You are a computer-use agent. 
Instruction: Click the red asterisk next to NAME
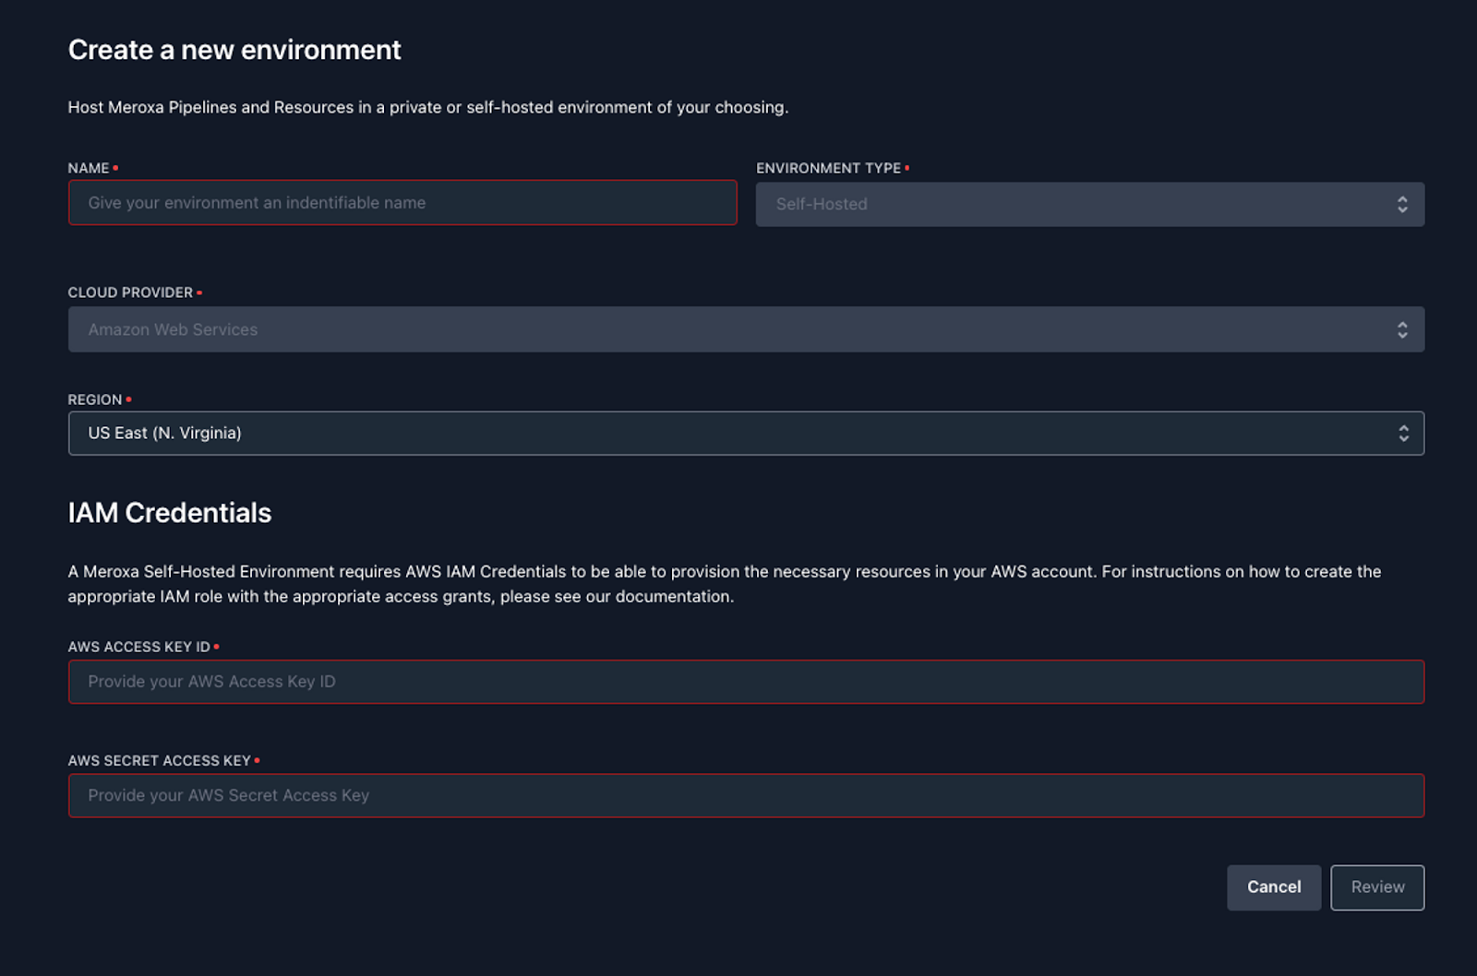tap(115, 167)
